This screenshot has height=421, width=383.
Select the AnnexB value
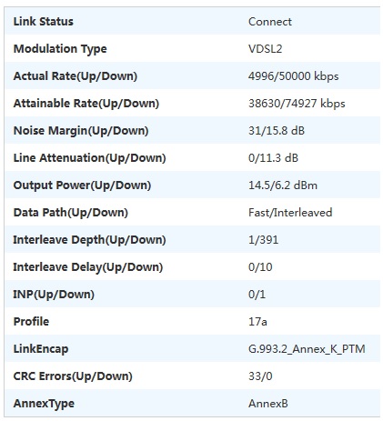click(x=268, y=404)
